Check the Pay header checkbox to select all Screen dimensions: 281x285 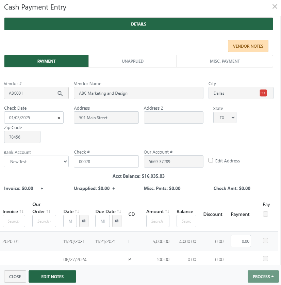coord(266,213)
